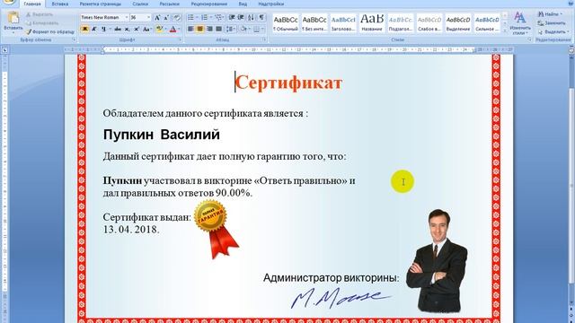Viewport: 575px width, 323px height.
Task: Click the ruler tab stop selector
Action: click(4, 50)
